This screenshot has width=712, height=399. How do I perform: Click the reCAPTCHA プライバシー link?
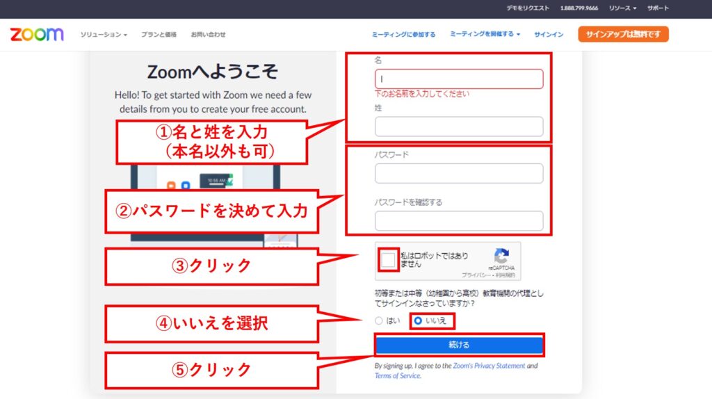[x=476, y=275]
